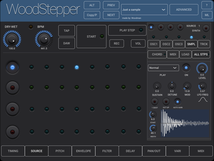The image size is (214, 161).
Task: Open the FILTER tab
Action: pos(107,151)
